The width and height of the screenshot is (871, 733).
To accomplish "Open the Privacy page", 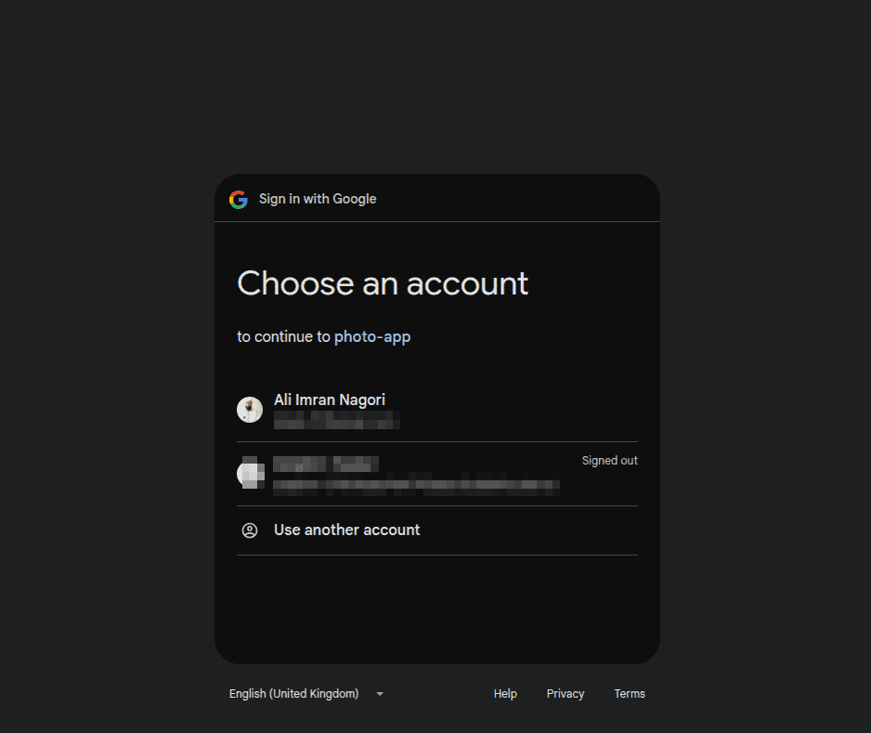I will point(565,693).
